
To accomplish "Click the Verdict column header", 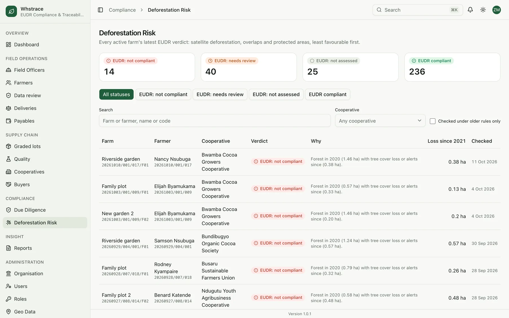I will (x=259, y=141).
